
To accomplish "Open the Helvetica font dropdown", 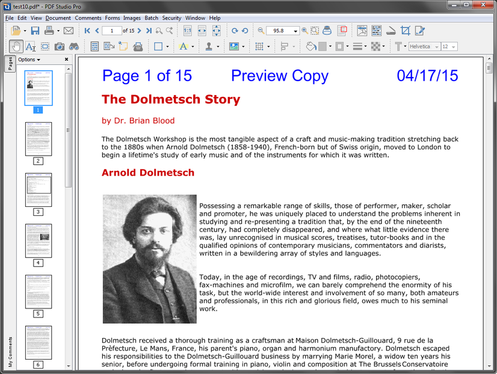I will coord(437,47).
